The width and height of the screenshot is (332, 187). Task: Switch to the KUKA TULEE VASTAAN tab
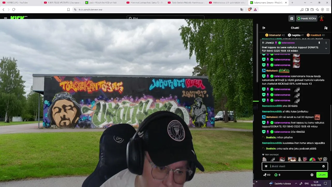click(x=62, y=3)
